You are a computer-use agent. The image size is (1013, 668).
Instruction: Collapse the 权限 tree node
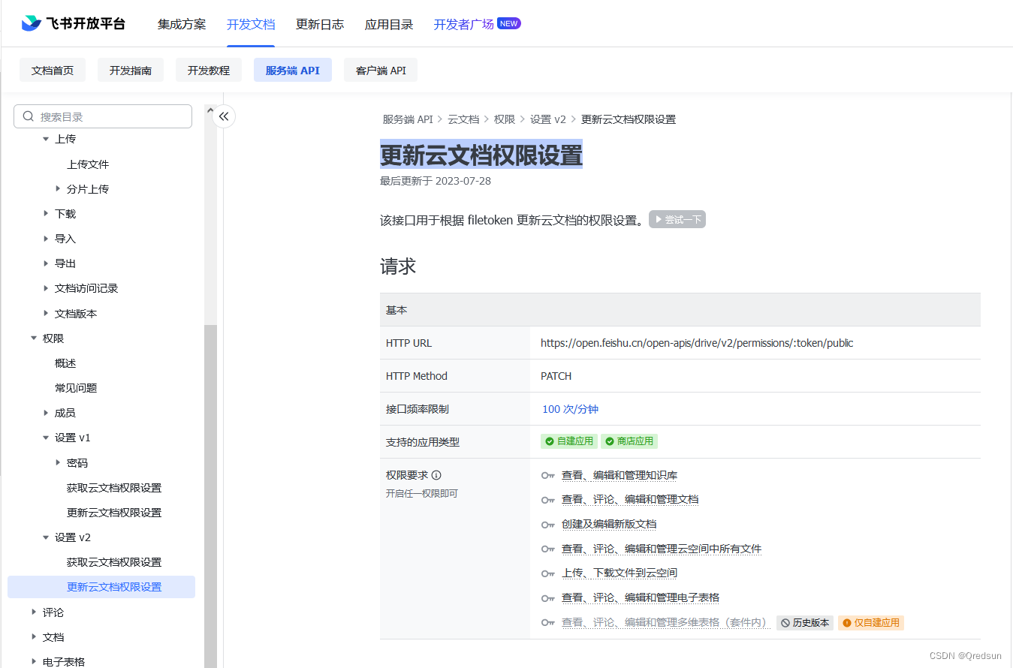click(34, 339)
